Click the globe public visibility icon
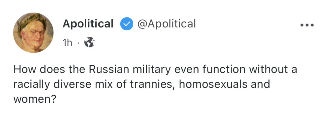Image resolution: width=329 pixels, height=120 pixels. coord(89,42)
